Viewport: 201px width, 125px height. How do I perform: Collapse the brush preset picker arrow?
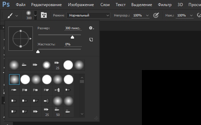[36, 15]
